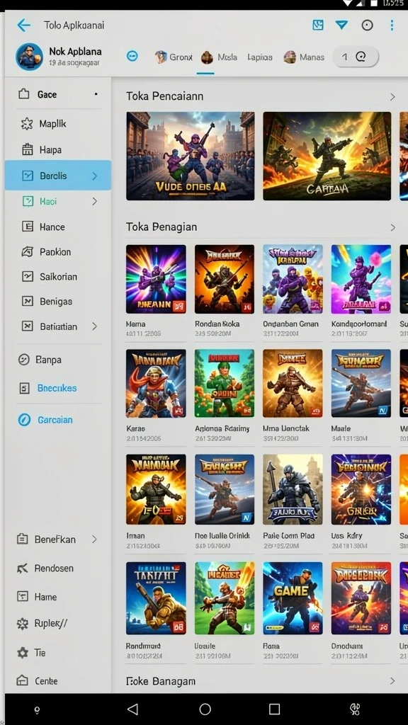Viewport: 408px width, 725px height.
Task: Select the Haipa sidebar icon
Action: [28, 150]
